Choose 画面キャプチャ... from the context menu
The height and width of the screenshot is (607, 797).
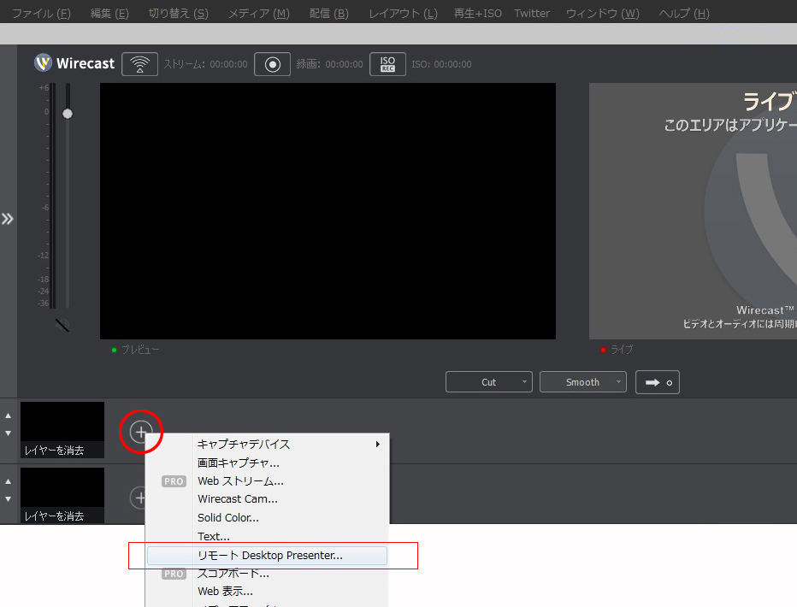(268, 463)
